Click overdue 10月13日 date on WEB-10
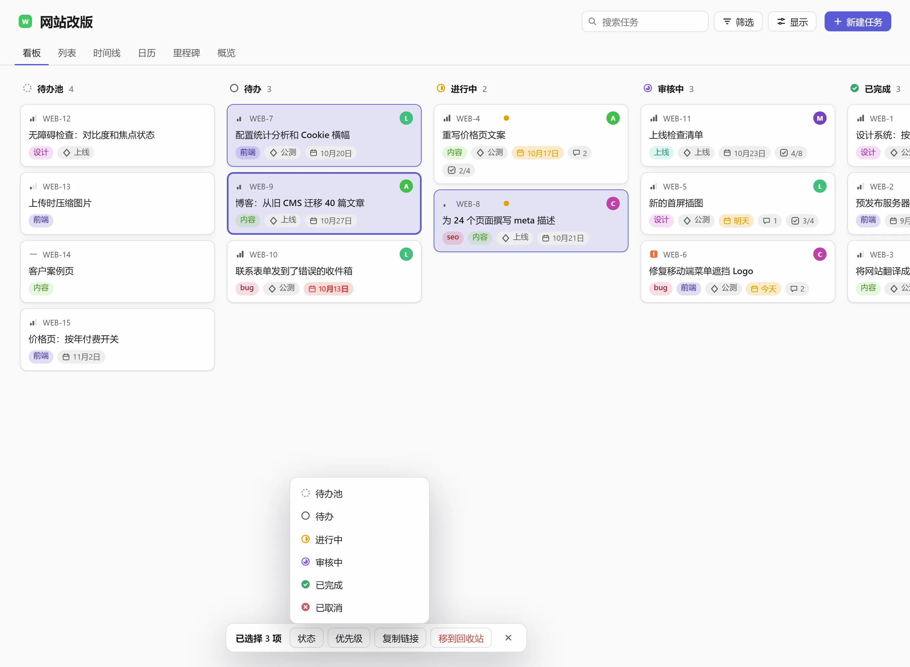 click(x=328, y=289)
